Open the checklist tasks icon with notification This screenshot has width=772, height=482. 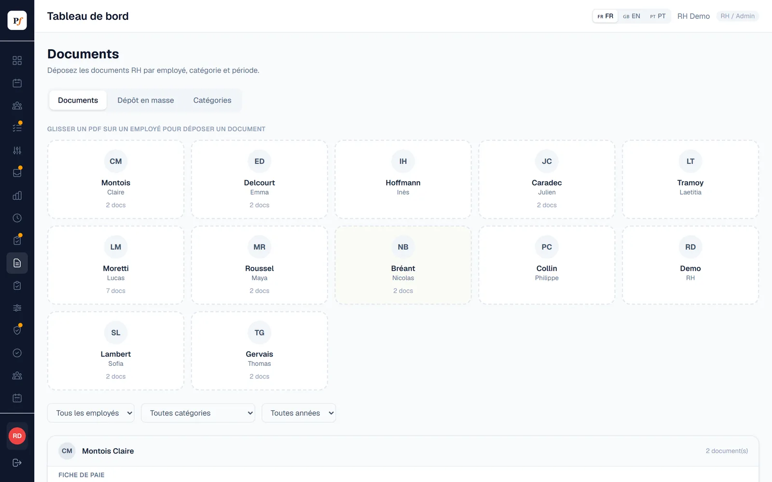pyautogui.click(x=17, y=128)
